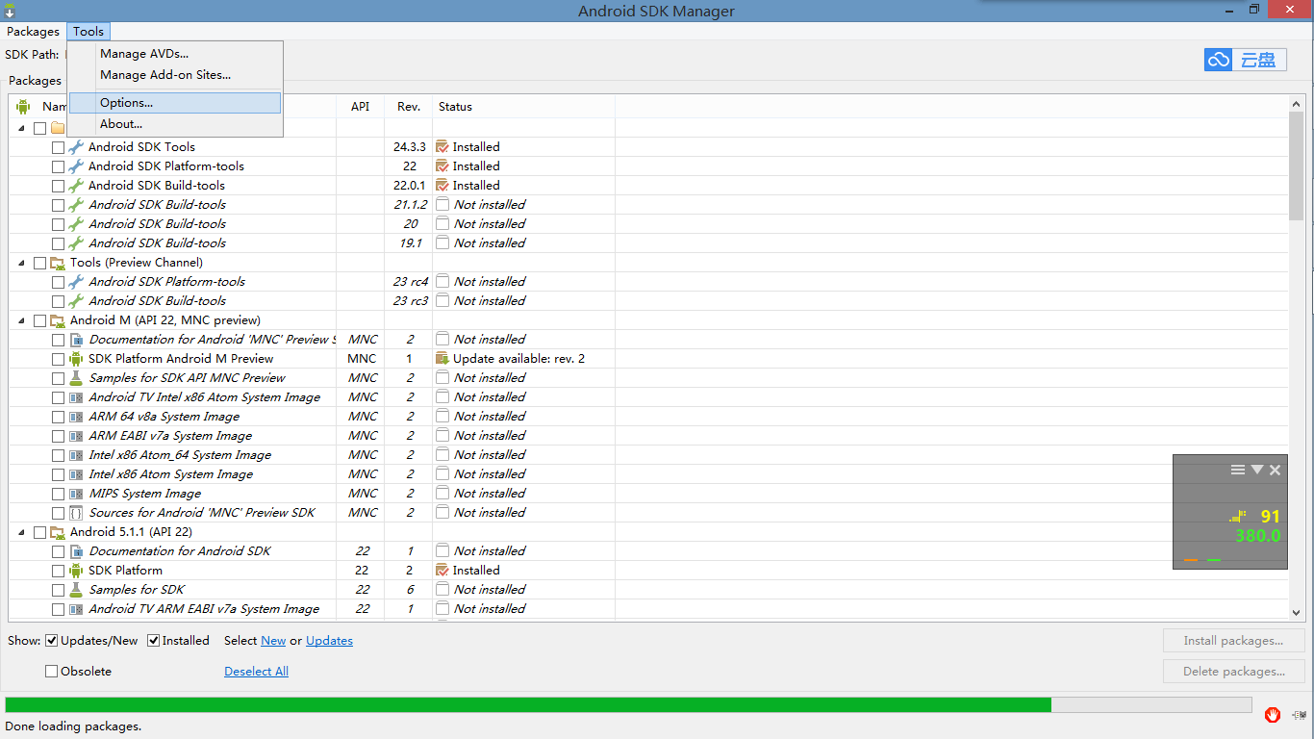
Task: Click the wrench icon beside Android SDK Platform-tools rev 22
Action: pyautogui.click(x=76, y=166)
